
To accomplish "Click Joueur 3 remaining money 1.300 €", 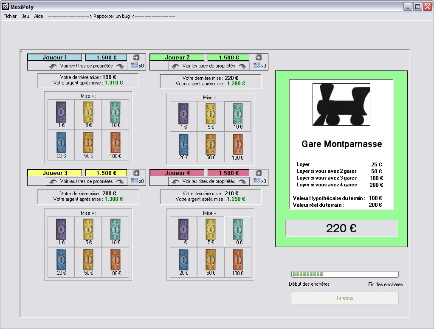I will pos(114,199).
